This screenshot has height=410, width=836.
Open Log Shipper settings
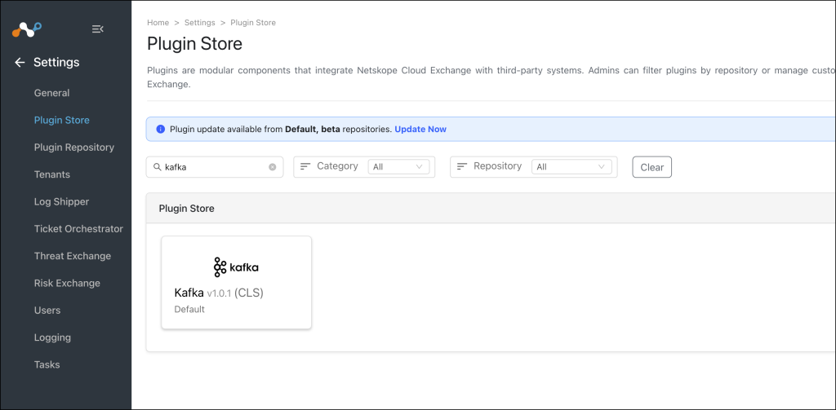point(61,201)
